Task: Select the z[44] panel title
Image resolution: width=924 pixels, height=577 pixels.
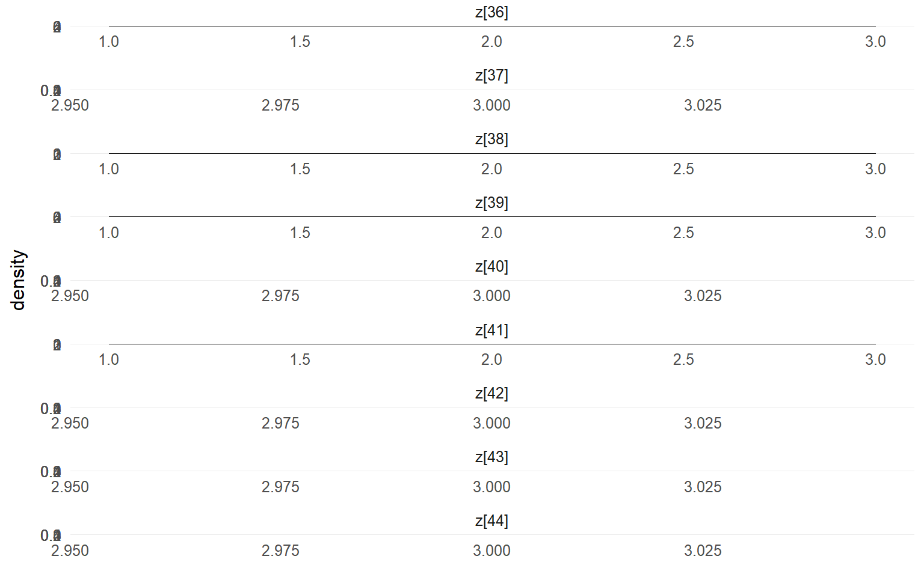Action: (x=491, y=521)
